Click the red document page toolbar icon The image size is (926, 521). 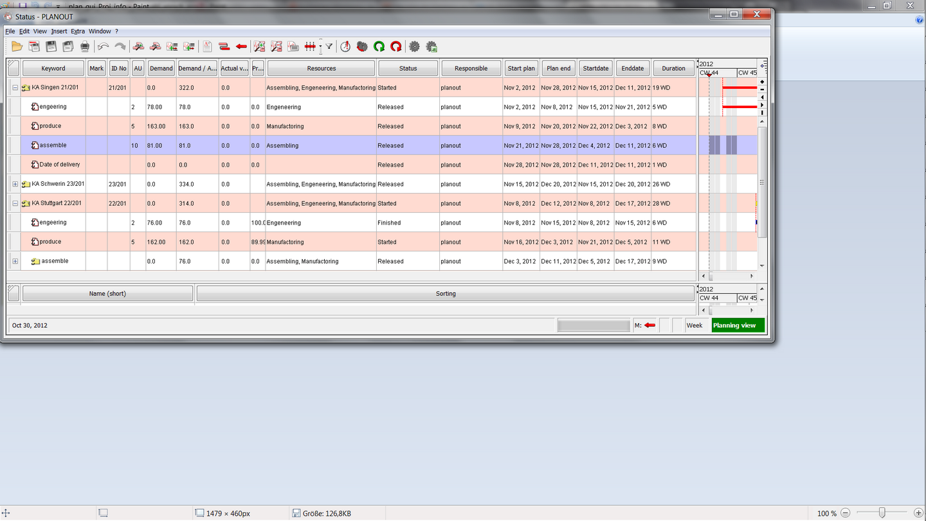click(x=207, y=46)
